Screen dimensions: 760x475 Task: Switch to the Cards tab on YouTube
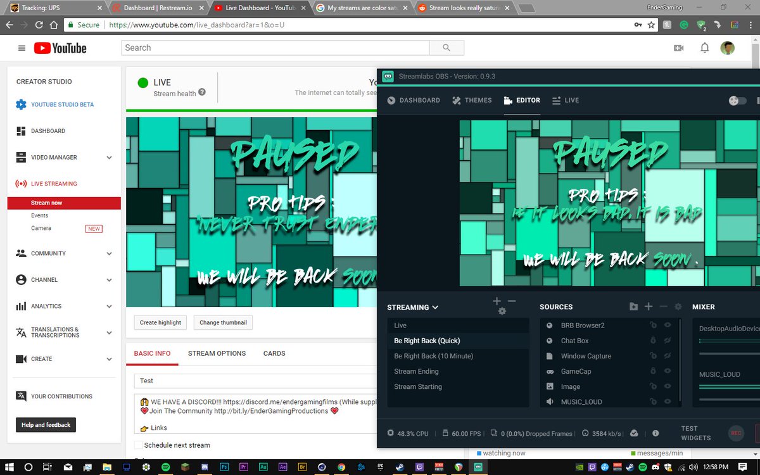tap(274, 353)
